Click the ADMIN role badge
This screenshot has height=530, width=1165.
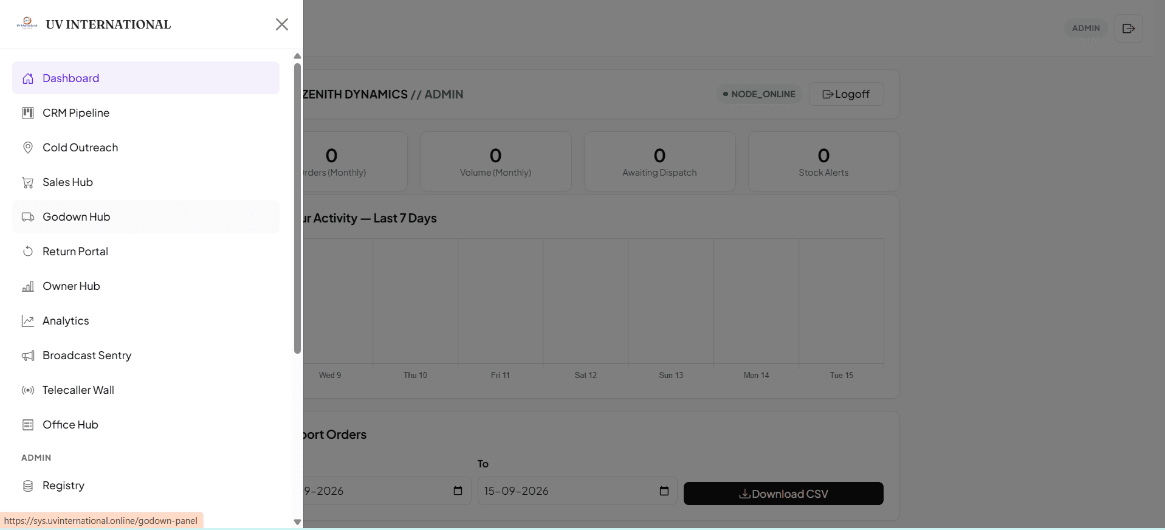point(1086,28)
